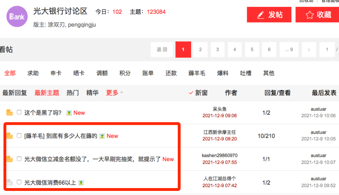Click the star icon on the 收藏 button
339x195 pixels.
pos(309,15)
